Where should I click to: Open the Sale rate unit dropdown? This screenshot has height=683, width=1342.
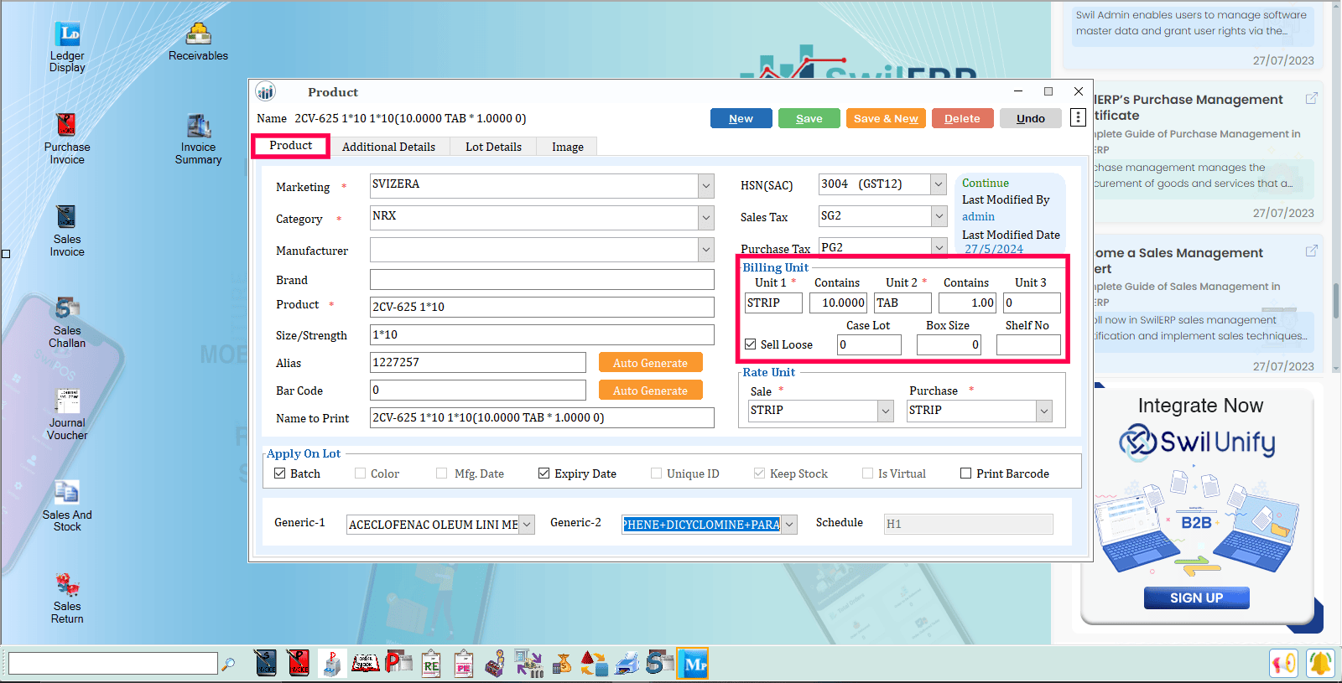[886, 411]
